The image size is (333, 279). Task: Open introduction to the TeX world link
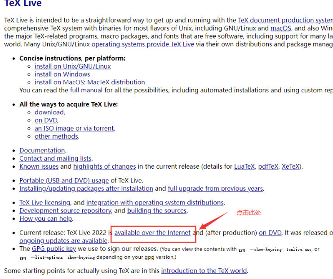tap(204, 271)
